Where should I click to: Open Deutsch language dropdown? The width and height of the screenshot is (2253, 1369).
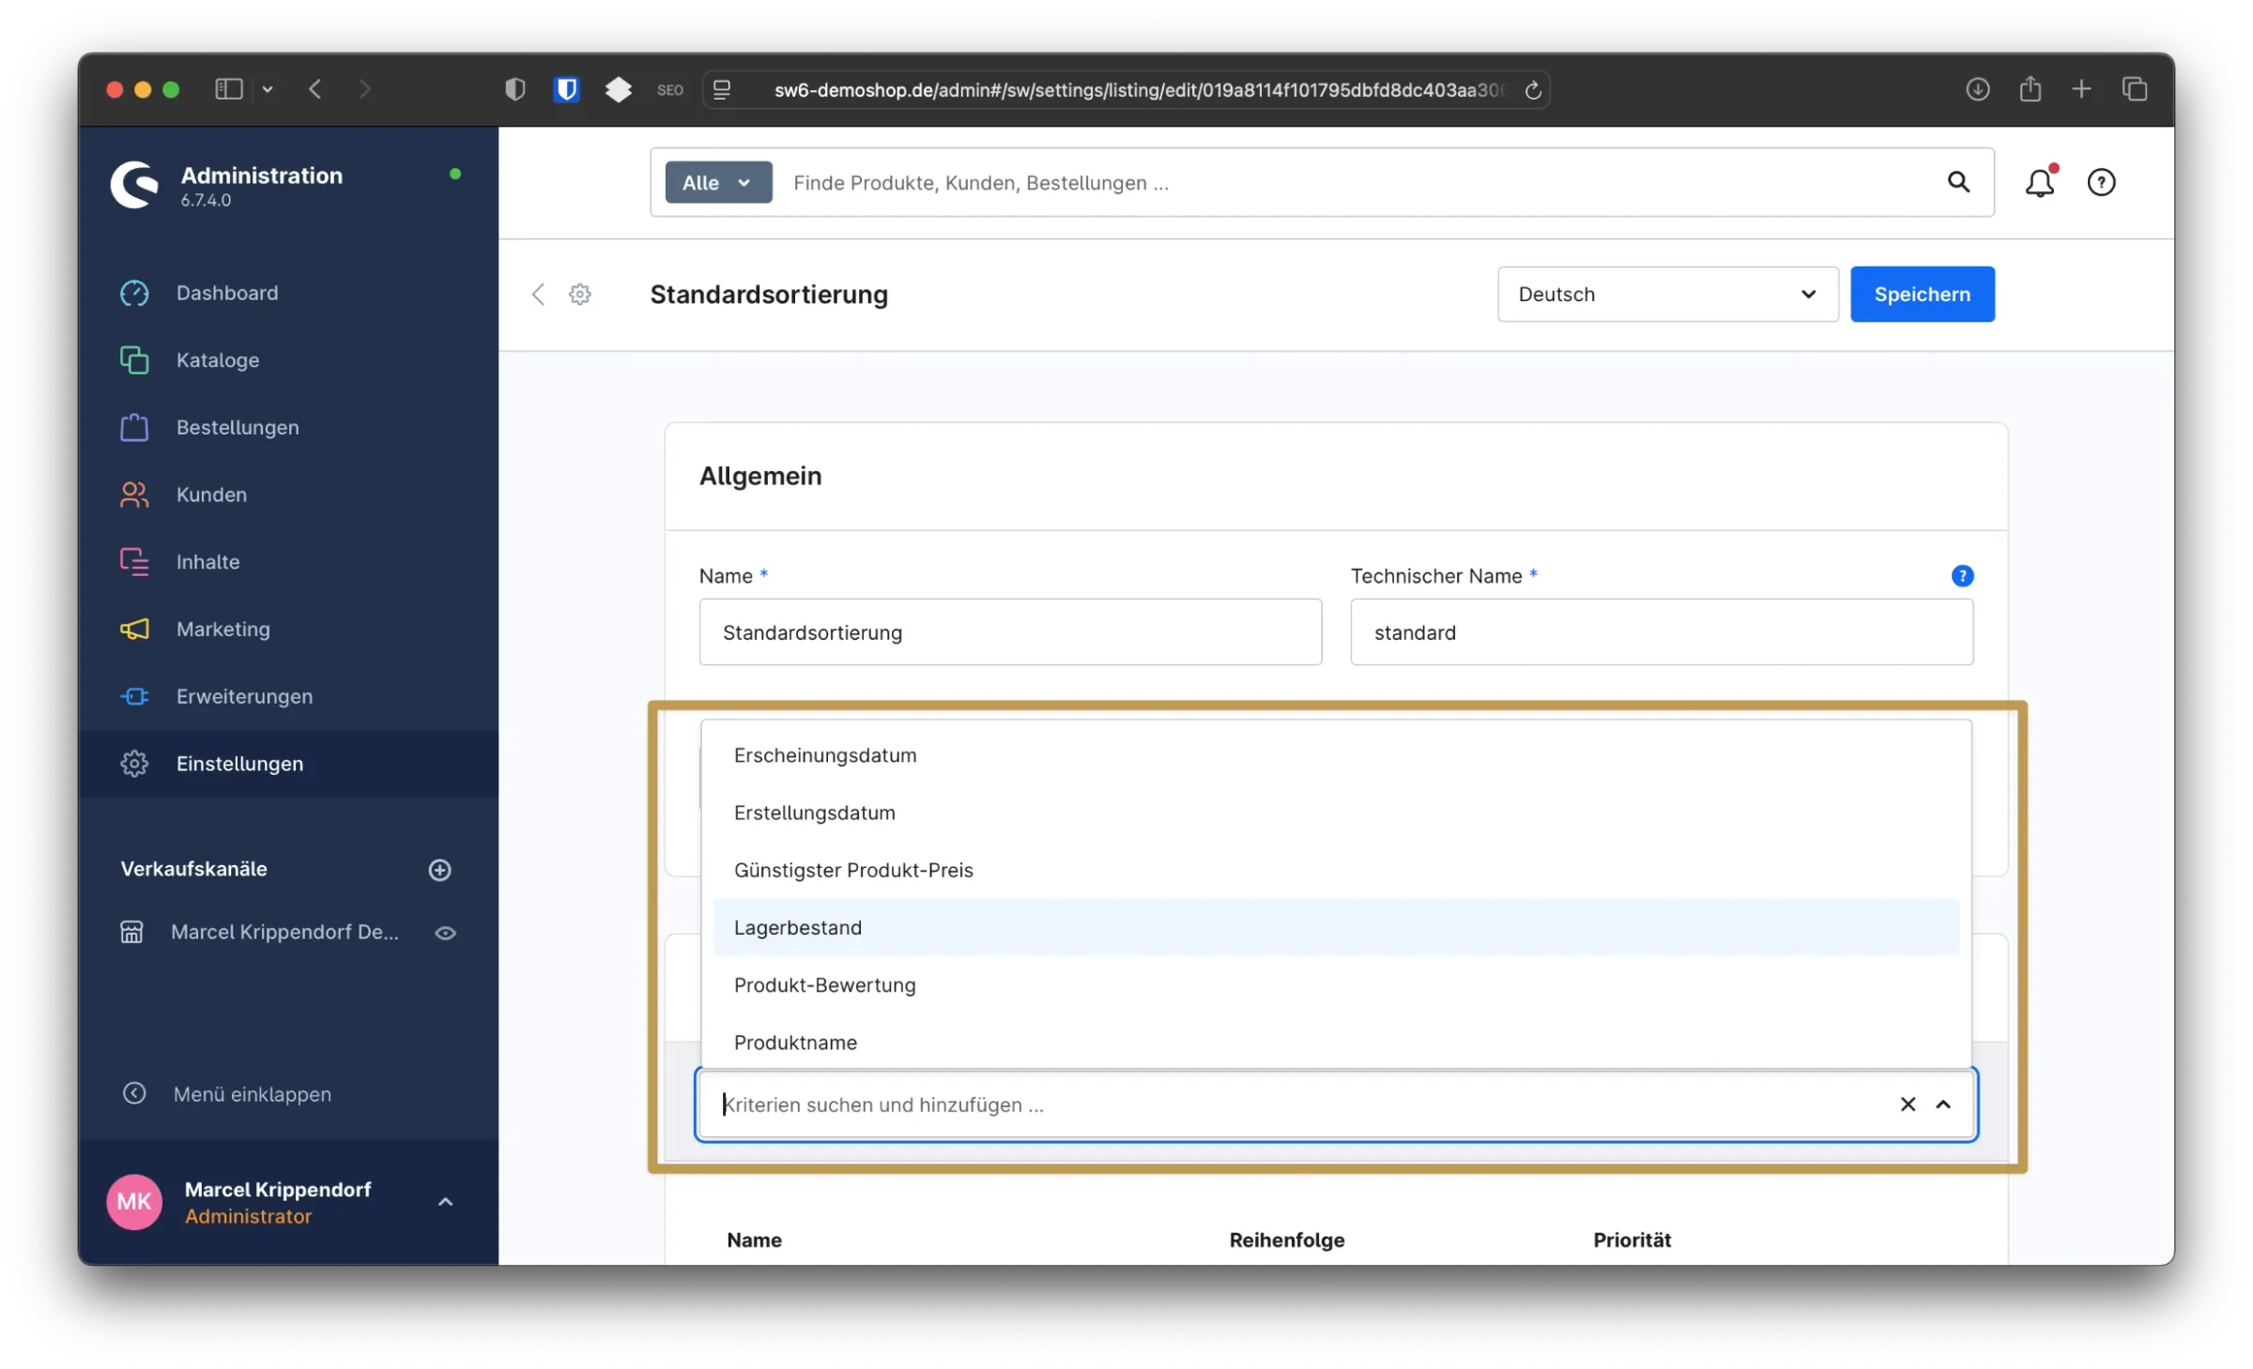[1667, 295]
